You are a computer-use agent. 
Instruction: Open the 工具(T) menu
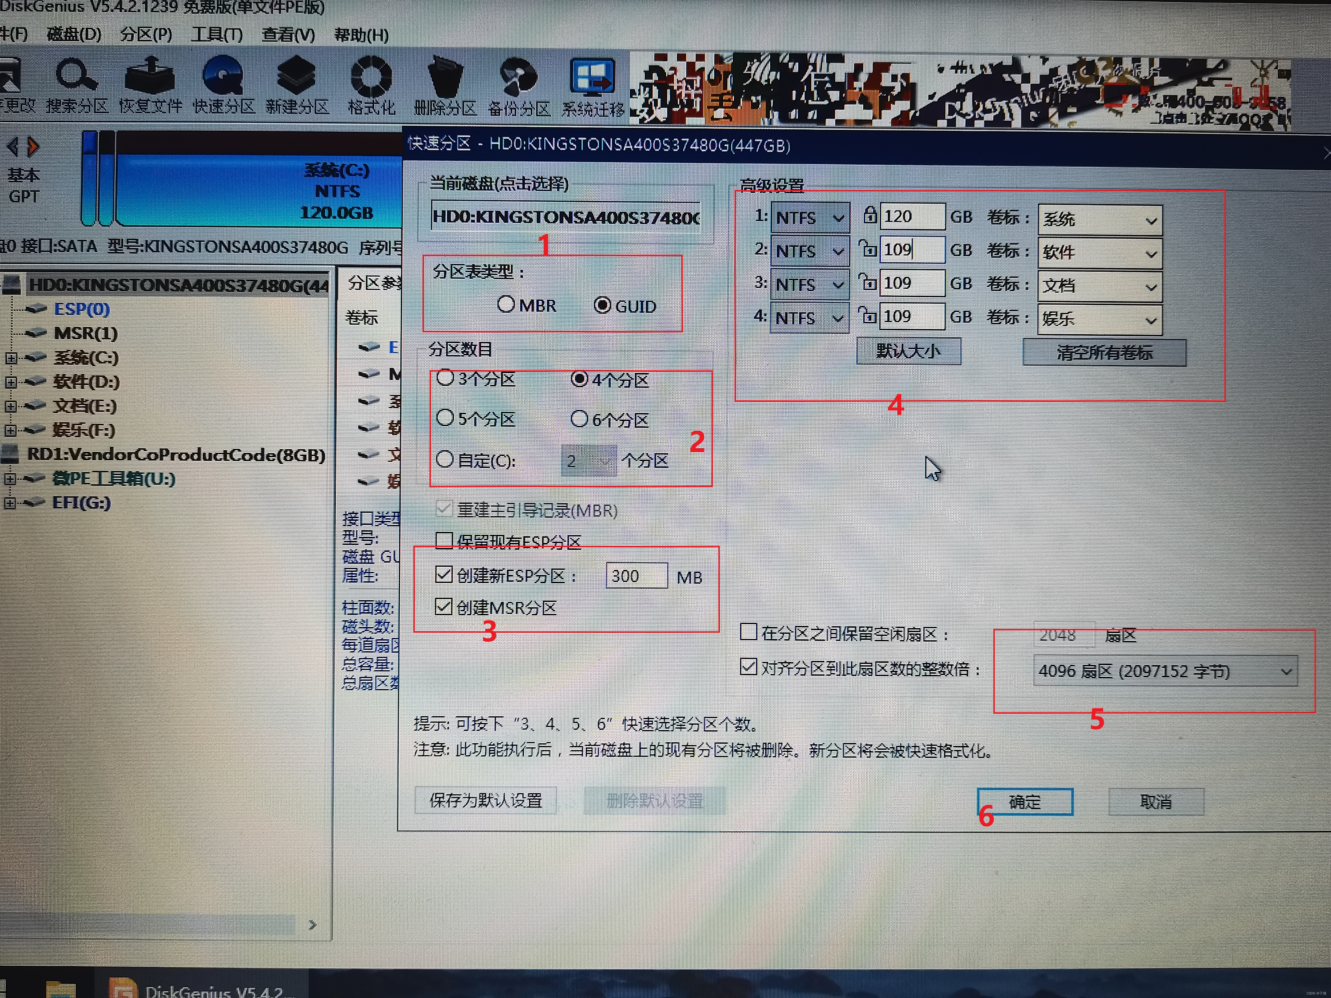click(217, 35)
